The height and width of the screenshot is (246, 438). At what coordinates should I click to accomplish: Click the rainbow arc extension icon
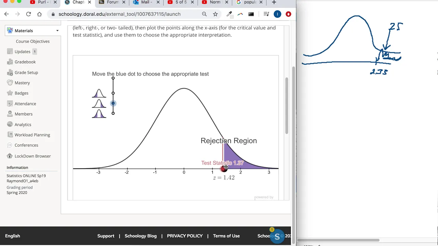tap(240, 14)
